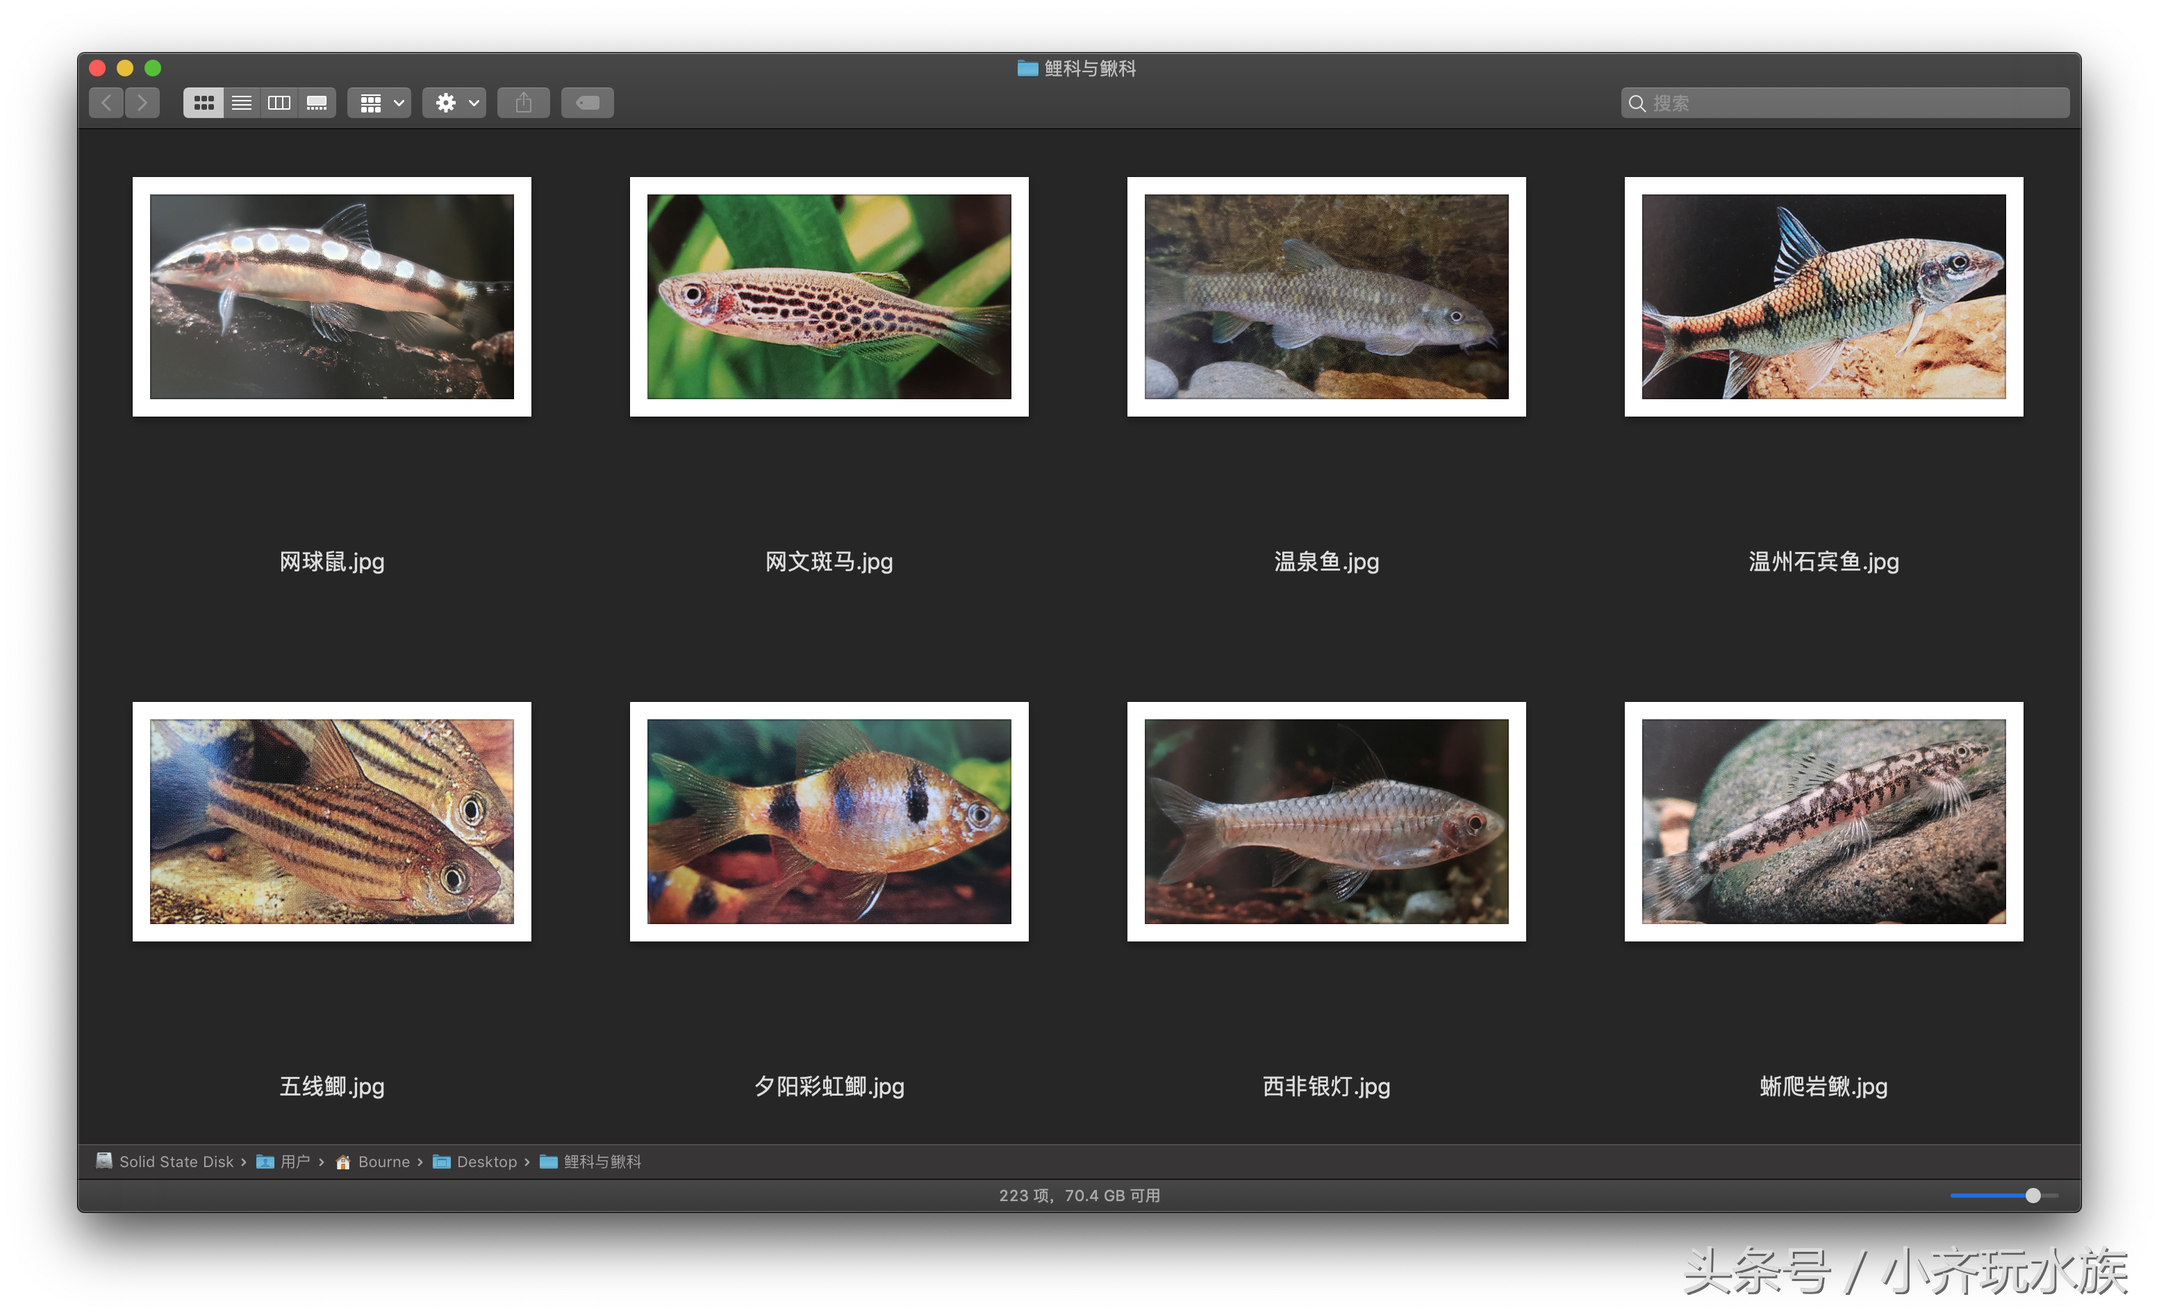Minimize the window with yellow button
This screenshot has height=1315, width=2159.
(x=125, y=68)
